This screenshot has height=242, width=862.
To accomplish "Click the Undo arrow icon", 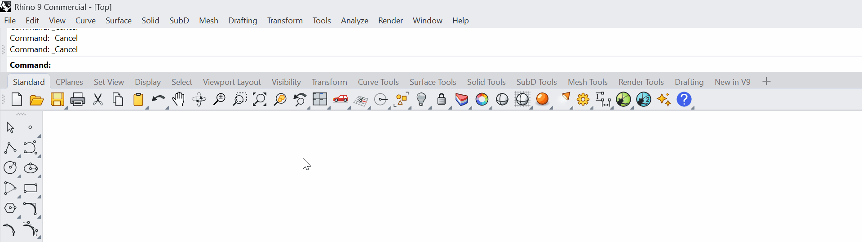I will click(158, 99).
